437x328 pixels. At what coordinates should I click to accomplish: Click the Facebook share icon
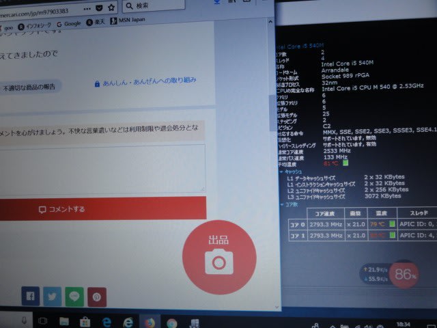pyautogui.click(x=30, y=297)
